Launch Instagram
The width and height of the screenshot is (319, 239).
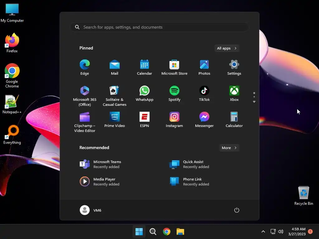coord(174,120)
